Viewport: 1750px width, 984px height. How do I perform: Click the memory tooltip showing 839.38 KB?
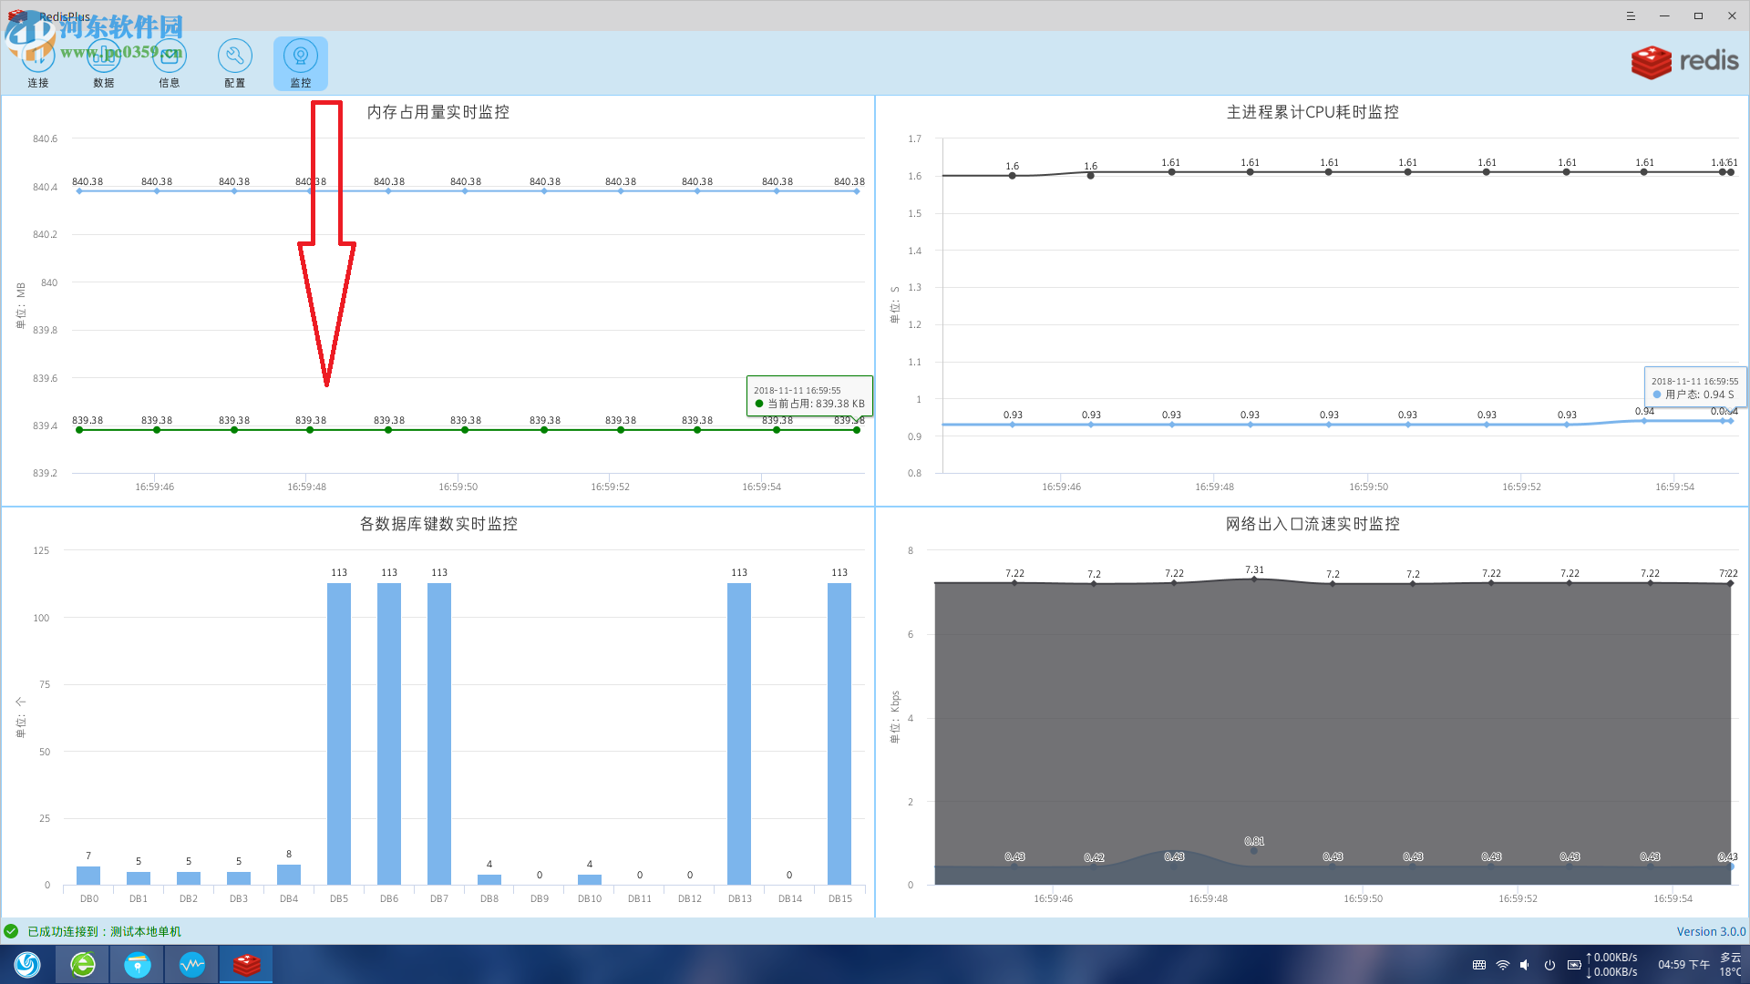point(808,395)
